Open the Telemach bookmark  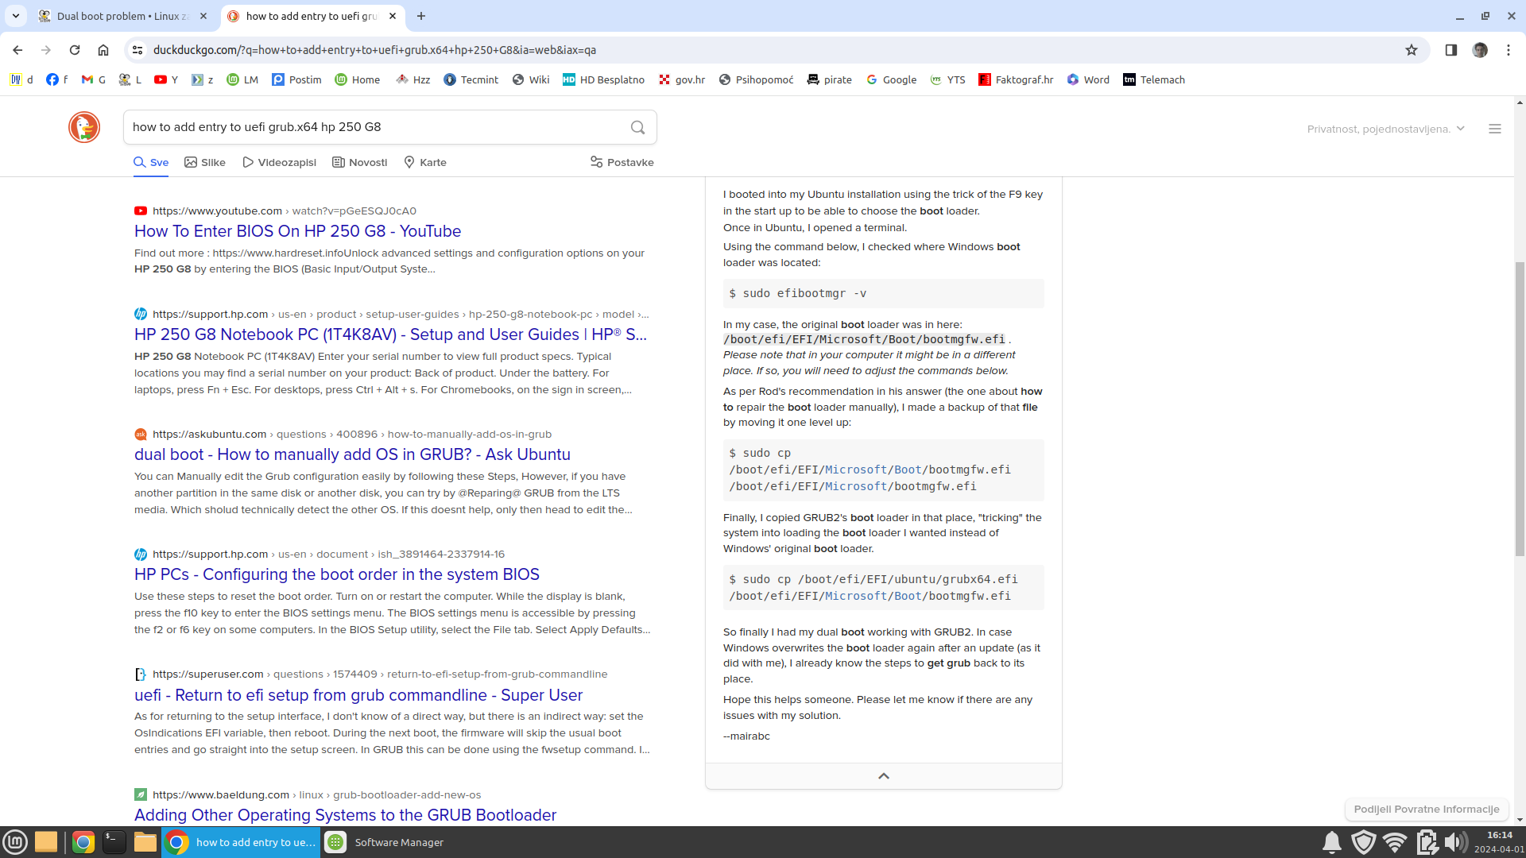pyautogui.click(x=1154, y=79)
